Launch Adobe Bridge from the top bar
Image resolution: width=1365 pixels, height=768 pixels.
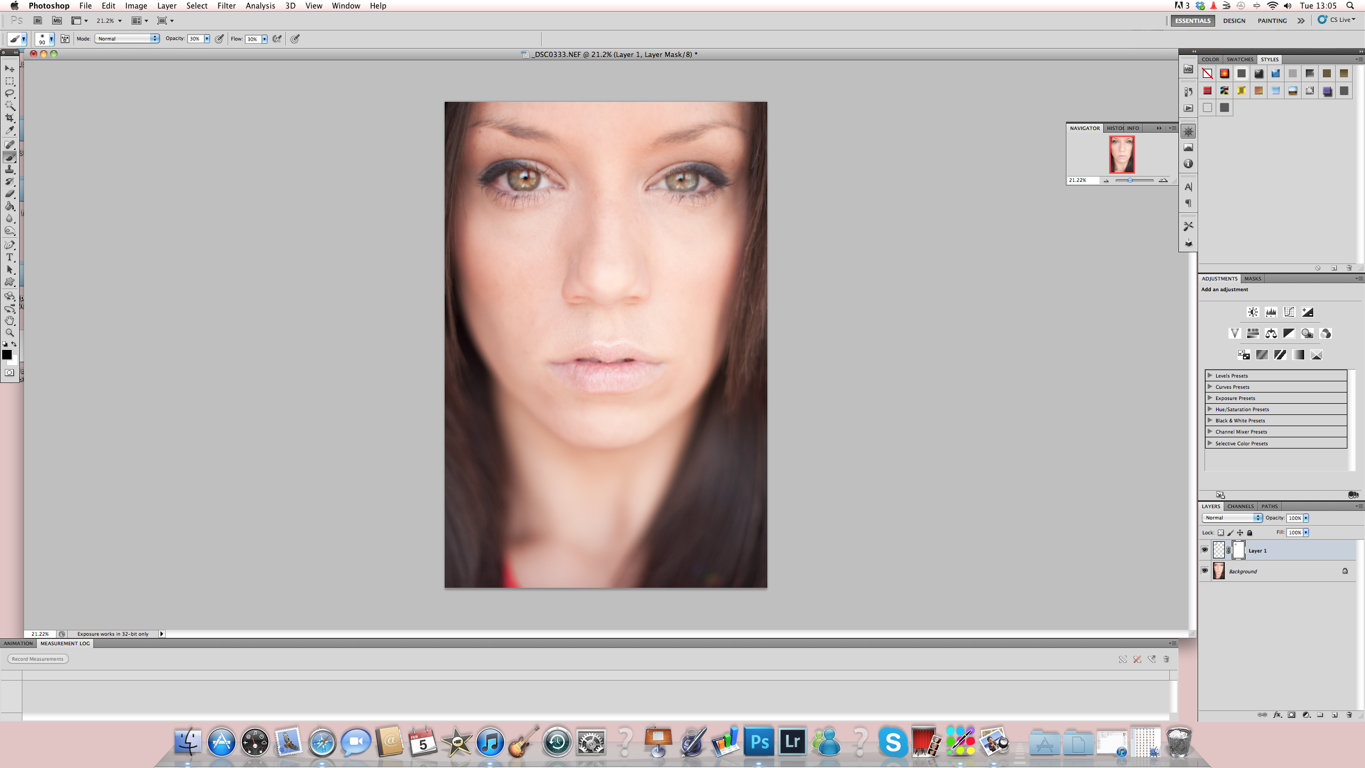(37, 20)
